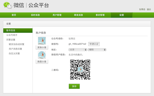Open the 北京 region dropdown
The height and width of the screenshot is (96, 154).
click(x=78, y=50)
